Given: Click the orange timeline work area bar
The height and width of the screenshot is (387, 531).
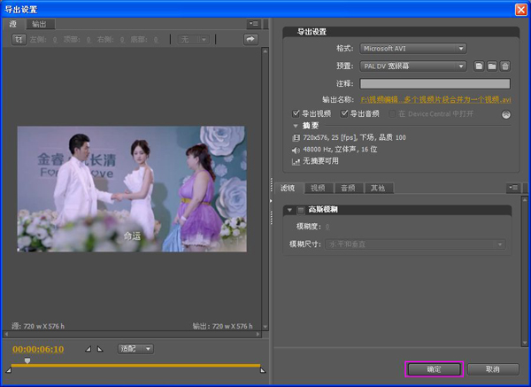Looking at the screenshot, I should pos(135,366).
